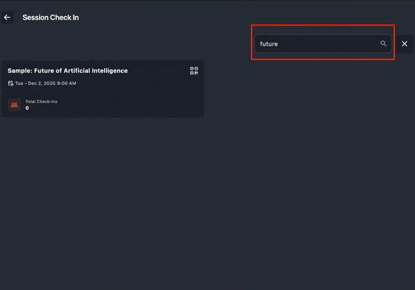Select the Total Check-ins label
This screenshot has height=290, width=415.
(x=41, y=101)
